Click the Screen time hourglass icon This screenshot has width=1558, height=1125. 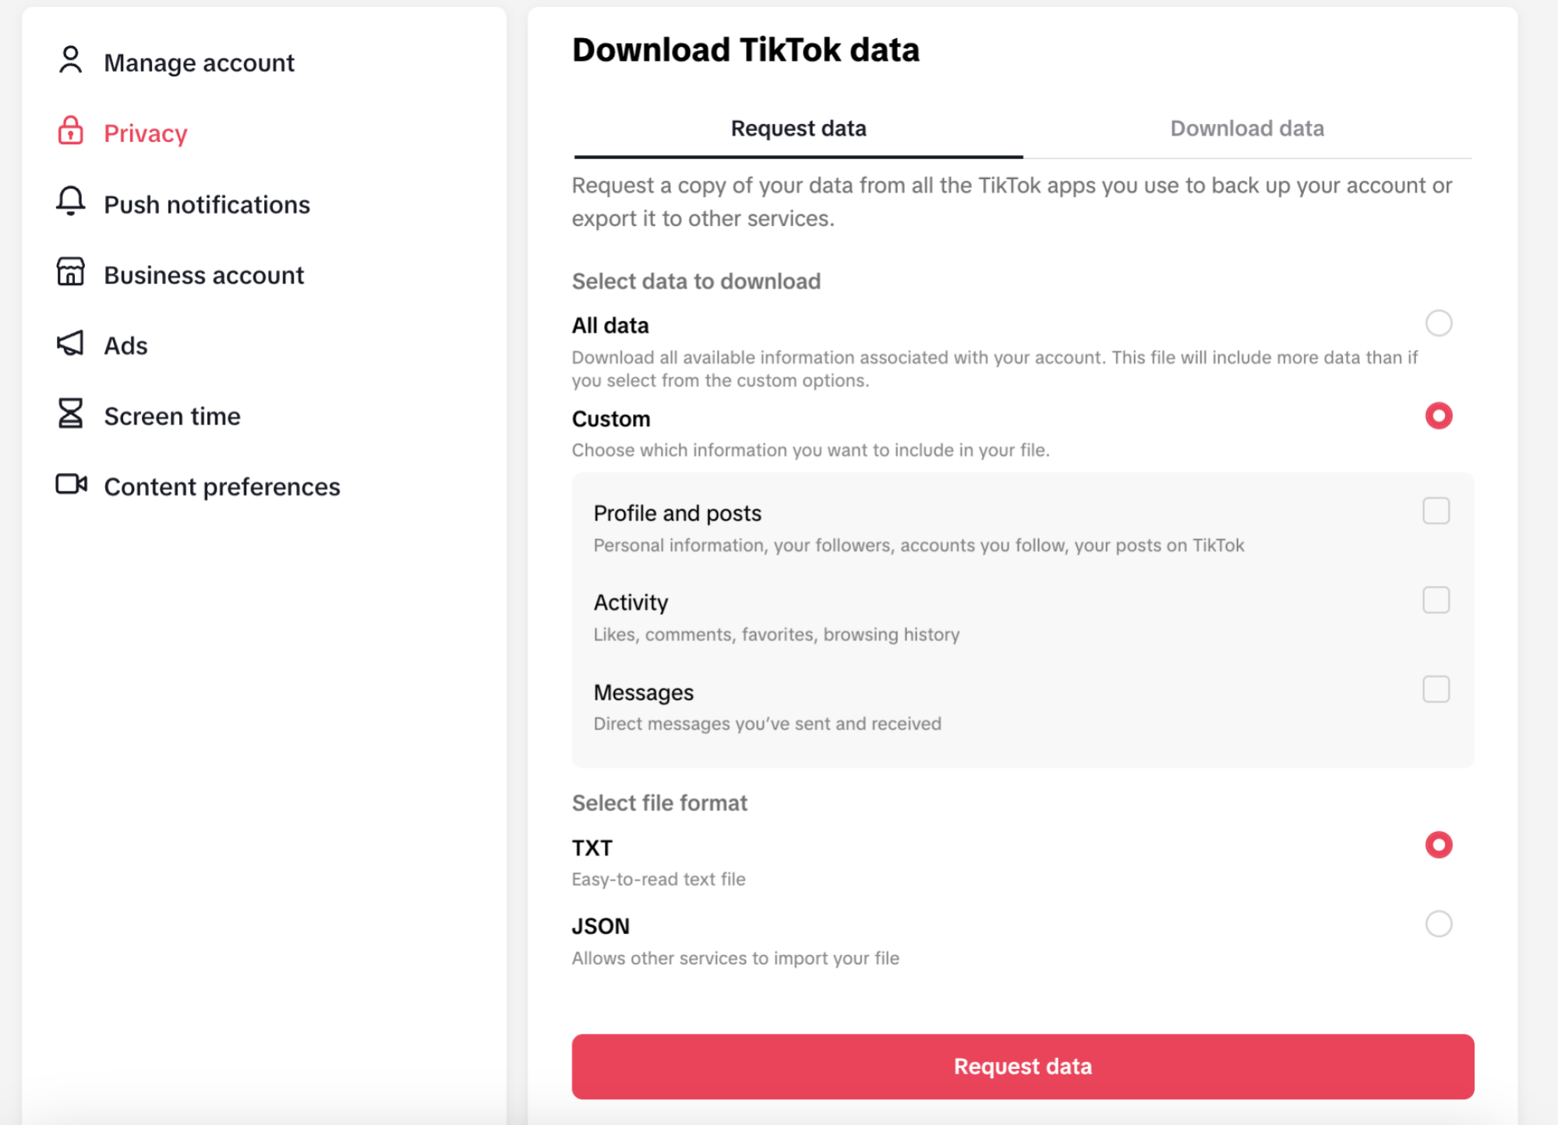click(x=70, y=414)
